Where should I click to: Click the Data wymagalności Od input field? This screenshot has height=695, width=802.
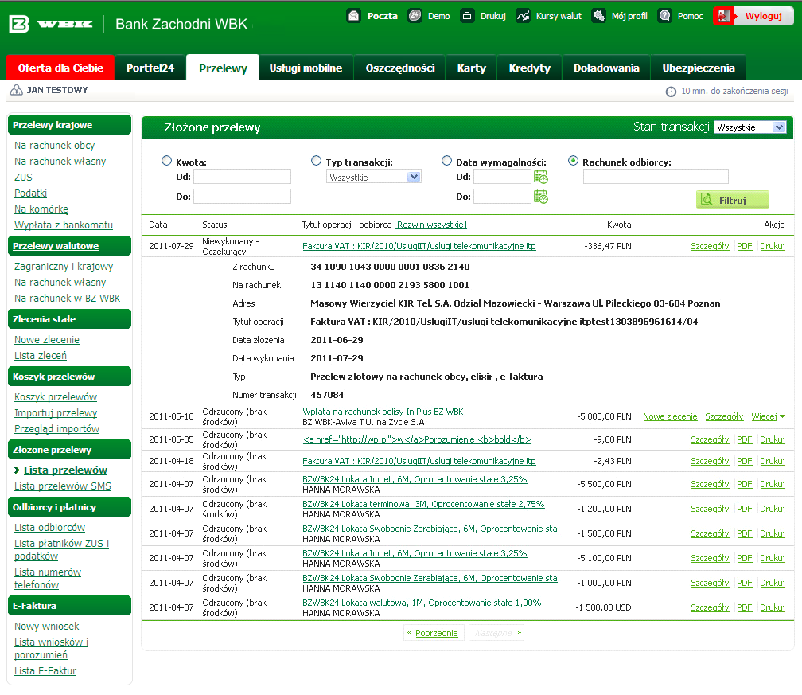[502, 177]
